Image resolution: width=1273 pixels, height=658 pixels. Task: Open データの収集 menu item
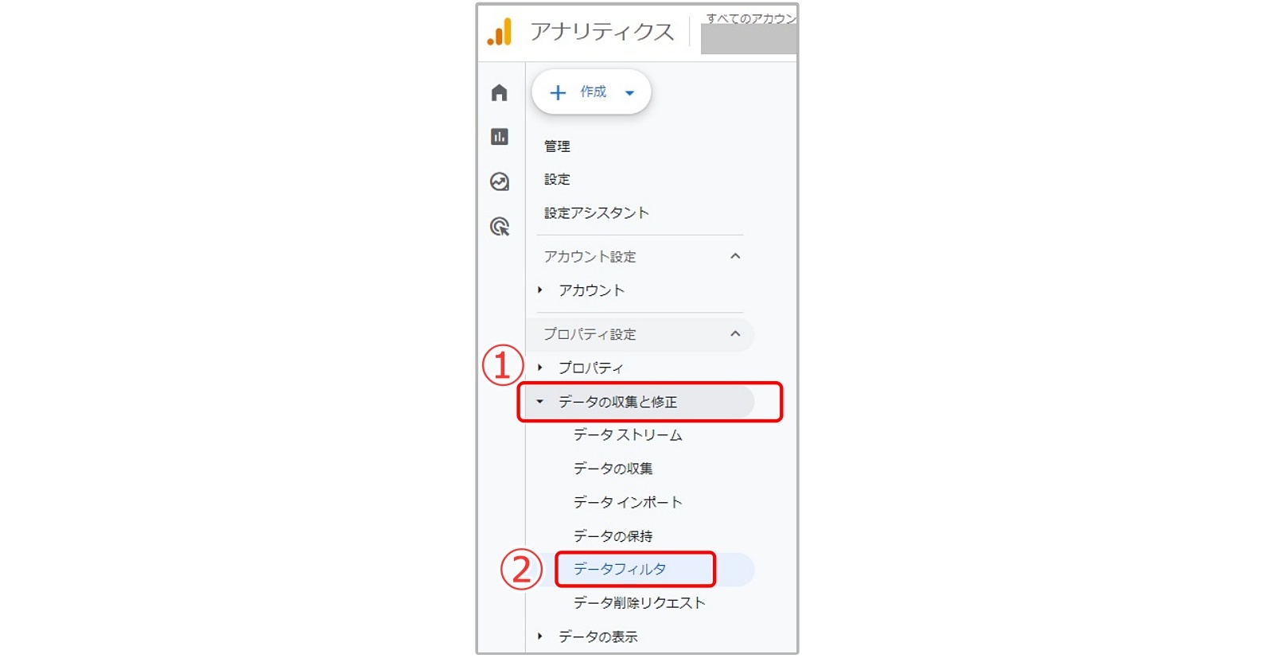613,469
